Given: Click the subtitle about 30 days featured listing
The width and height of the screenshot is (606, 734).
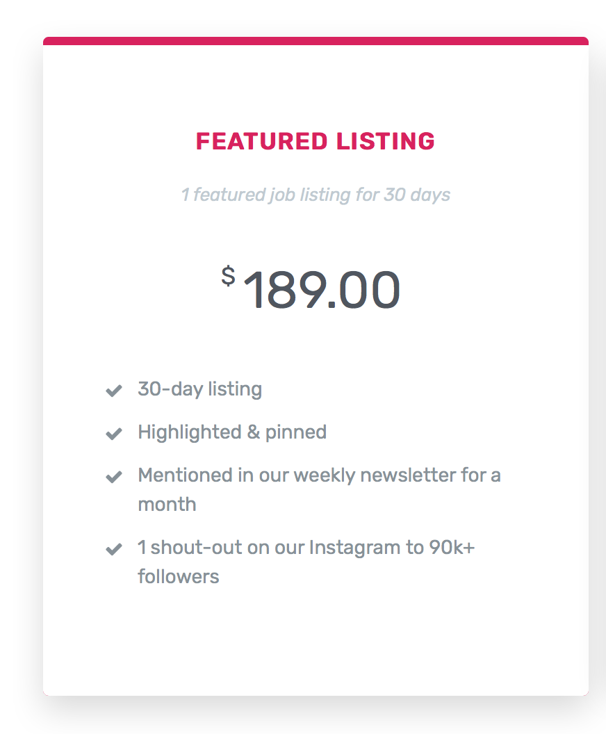Looking at the screenshot, I should coord(316,195).
